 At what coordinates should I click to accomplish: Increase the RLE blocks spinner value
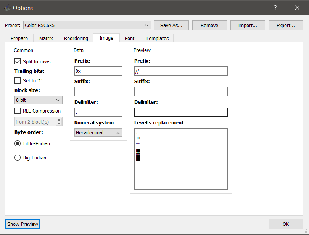[59, 120]
